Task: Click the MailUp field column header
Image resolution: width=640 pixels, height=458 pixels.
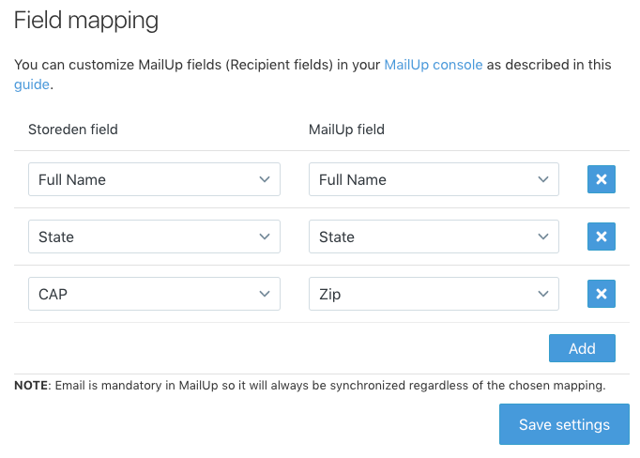Action: click(347, 130)
